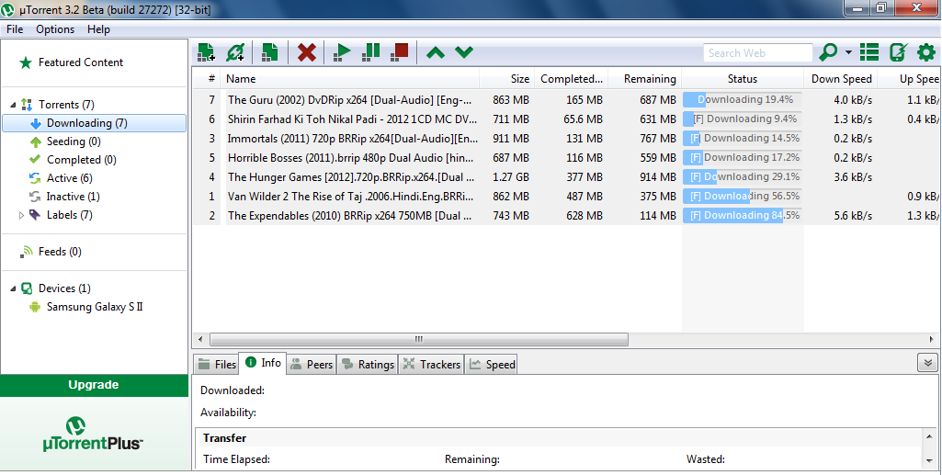Click the µTorrentPlus logo banner
942x475 pixels.
pos(93,434)
